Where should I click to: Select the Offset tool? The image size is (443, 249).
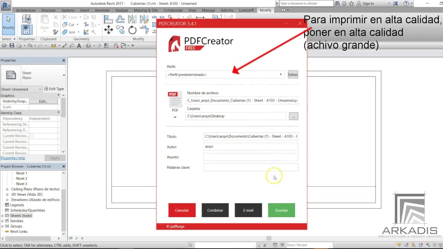(x=120, y=20)
